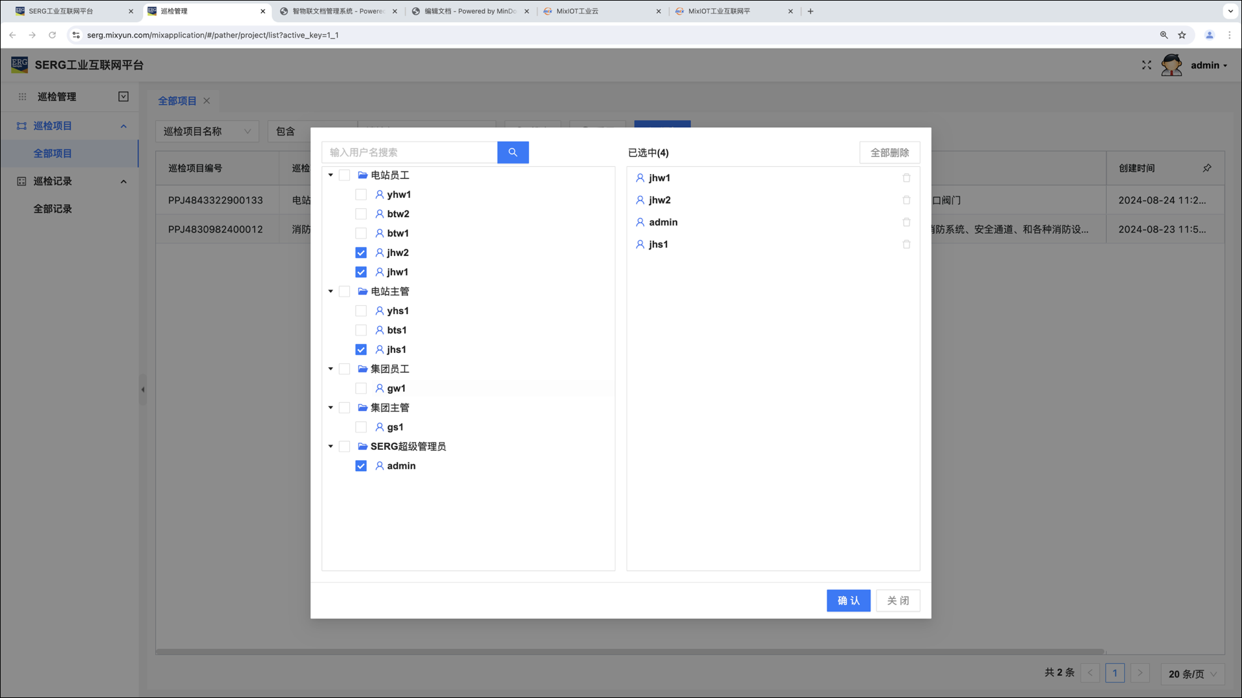This screenshot has width=1242, height=698.
Task: Click the horizontal scrollbar below the table
Action: tap(629, 651)
